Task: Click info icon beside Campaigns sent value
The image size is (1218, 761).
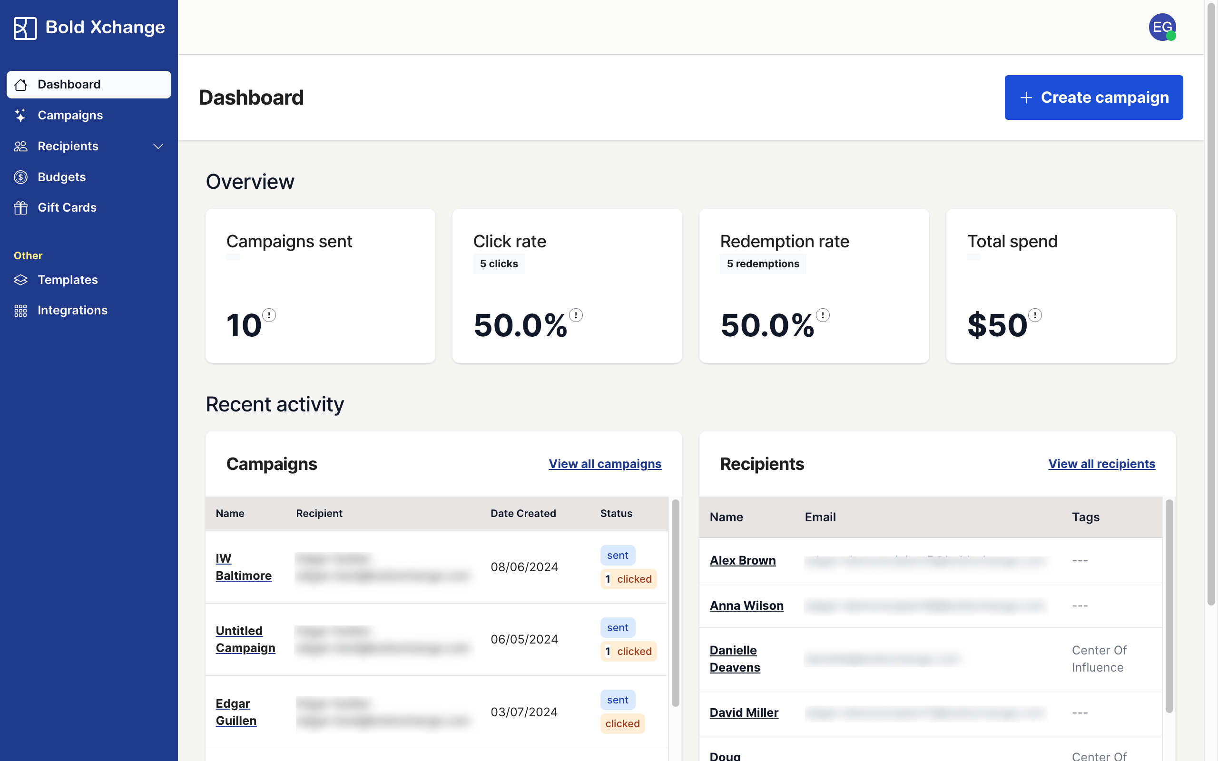Action: click(269, 315)
